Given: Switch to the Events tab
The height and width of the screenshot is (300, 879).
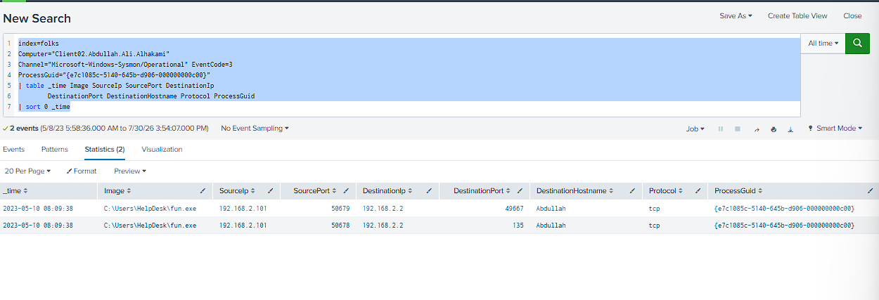Looking at the screenshot, I should (13, 149).
